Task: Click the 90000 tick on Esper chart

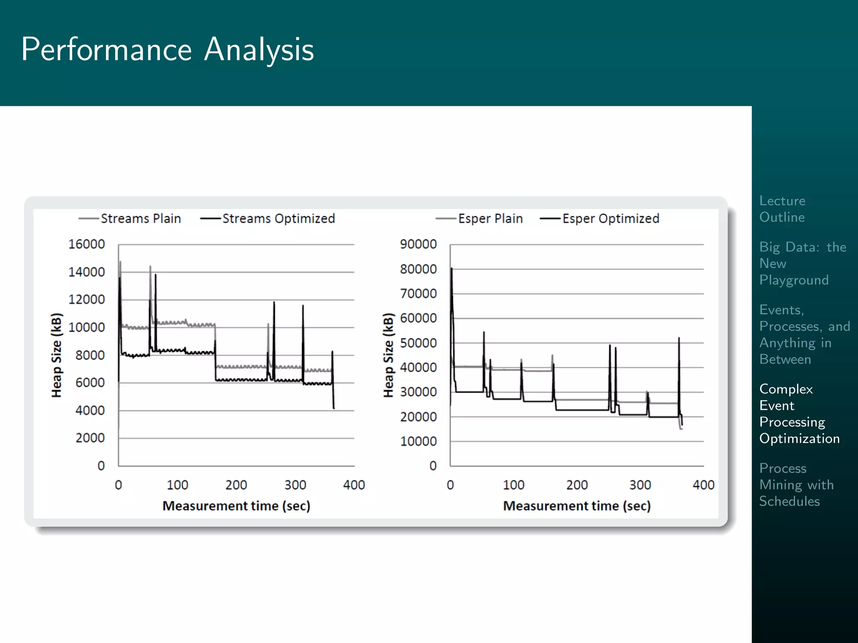Action: click(x=418, y=244)
